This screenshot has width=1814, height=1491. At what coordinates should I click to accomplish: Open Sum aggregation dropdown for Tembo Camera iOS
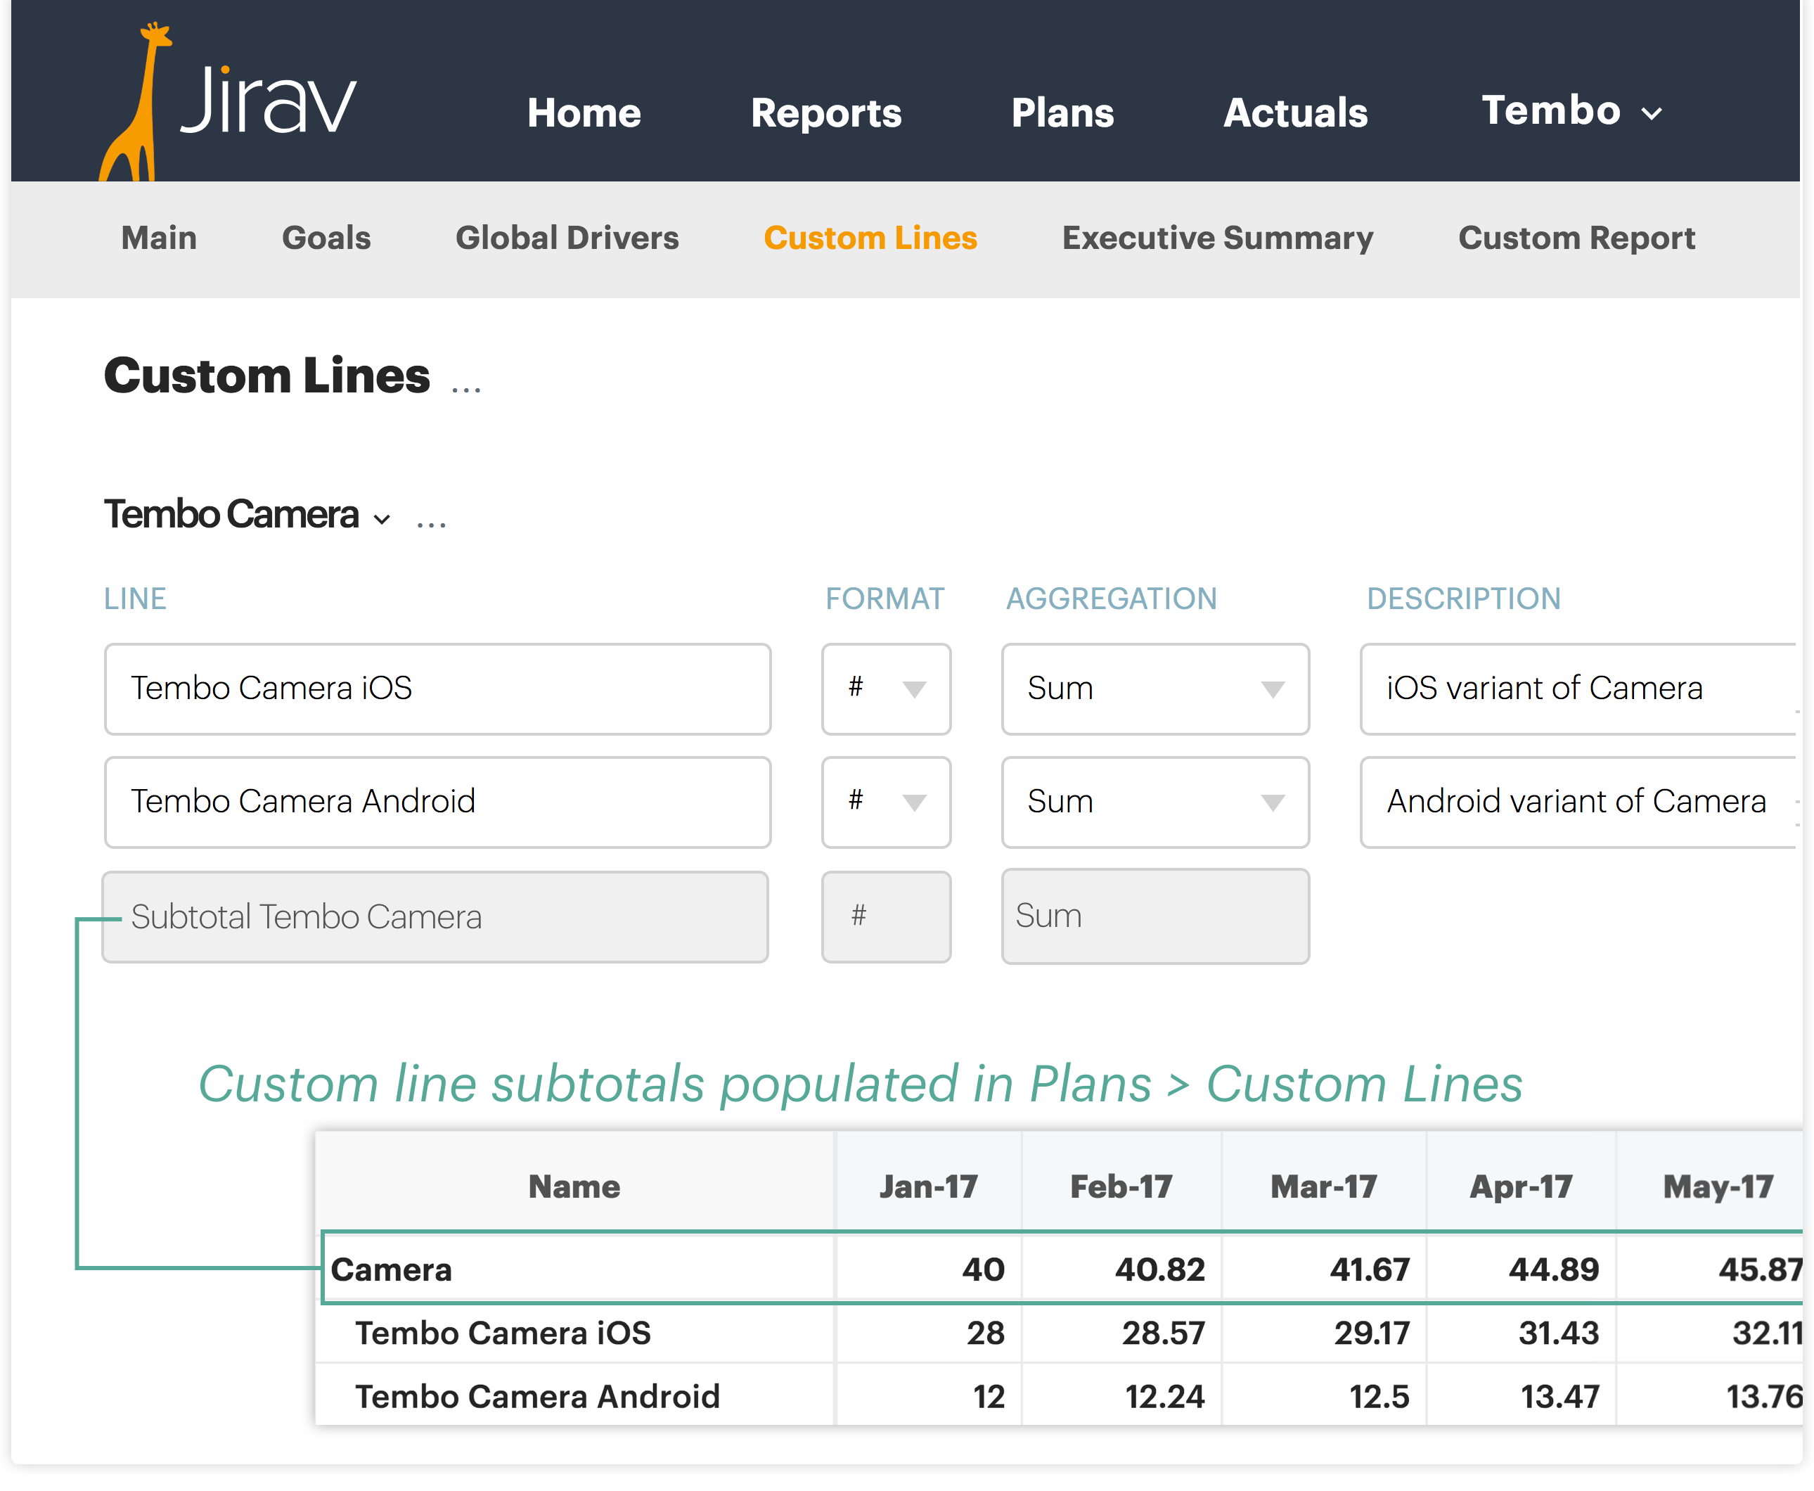pyautogui.click(x=1155, y=689)
